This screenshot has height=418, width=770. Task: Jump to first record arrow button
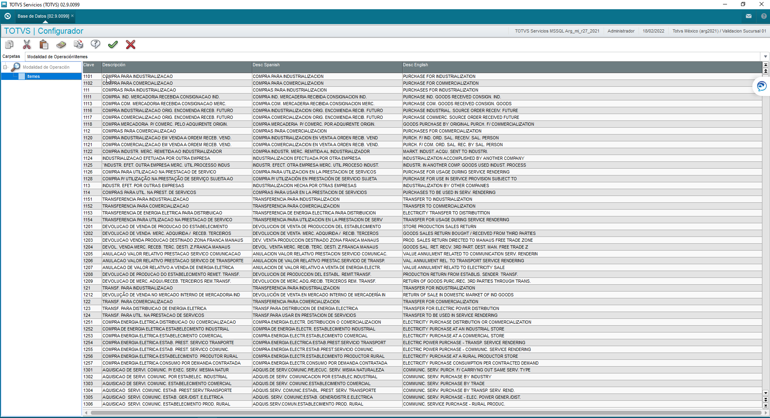point(766,65)
